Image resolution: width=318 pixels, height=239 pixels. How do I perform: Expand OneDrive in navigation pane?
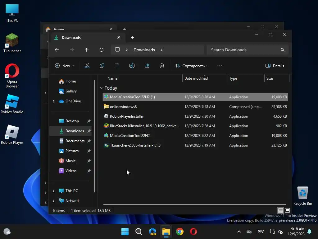(x=53, y=101)
